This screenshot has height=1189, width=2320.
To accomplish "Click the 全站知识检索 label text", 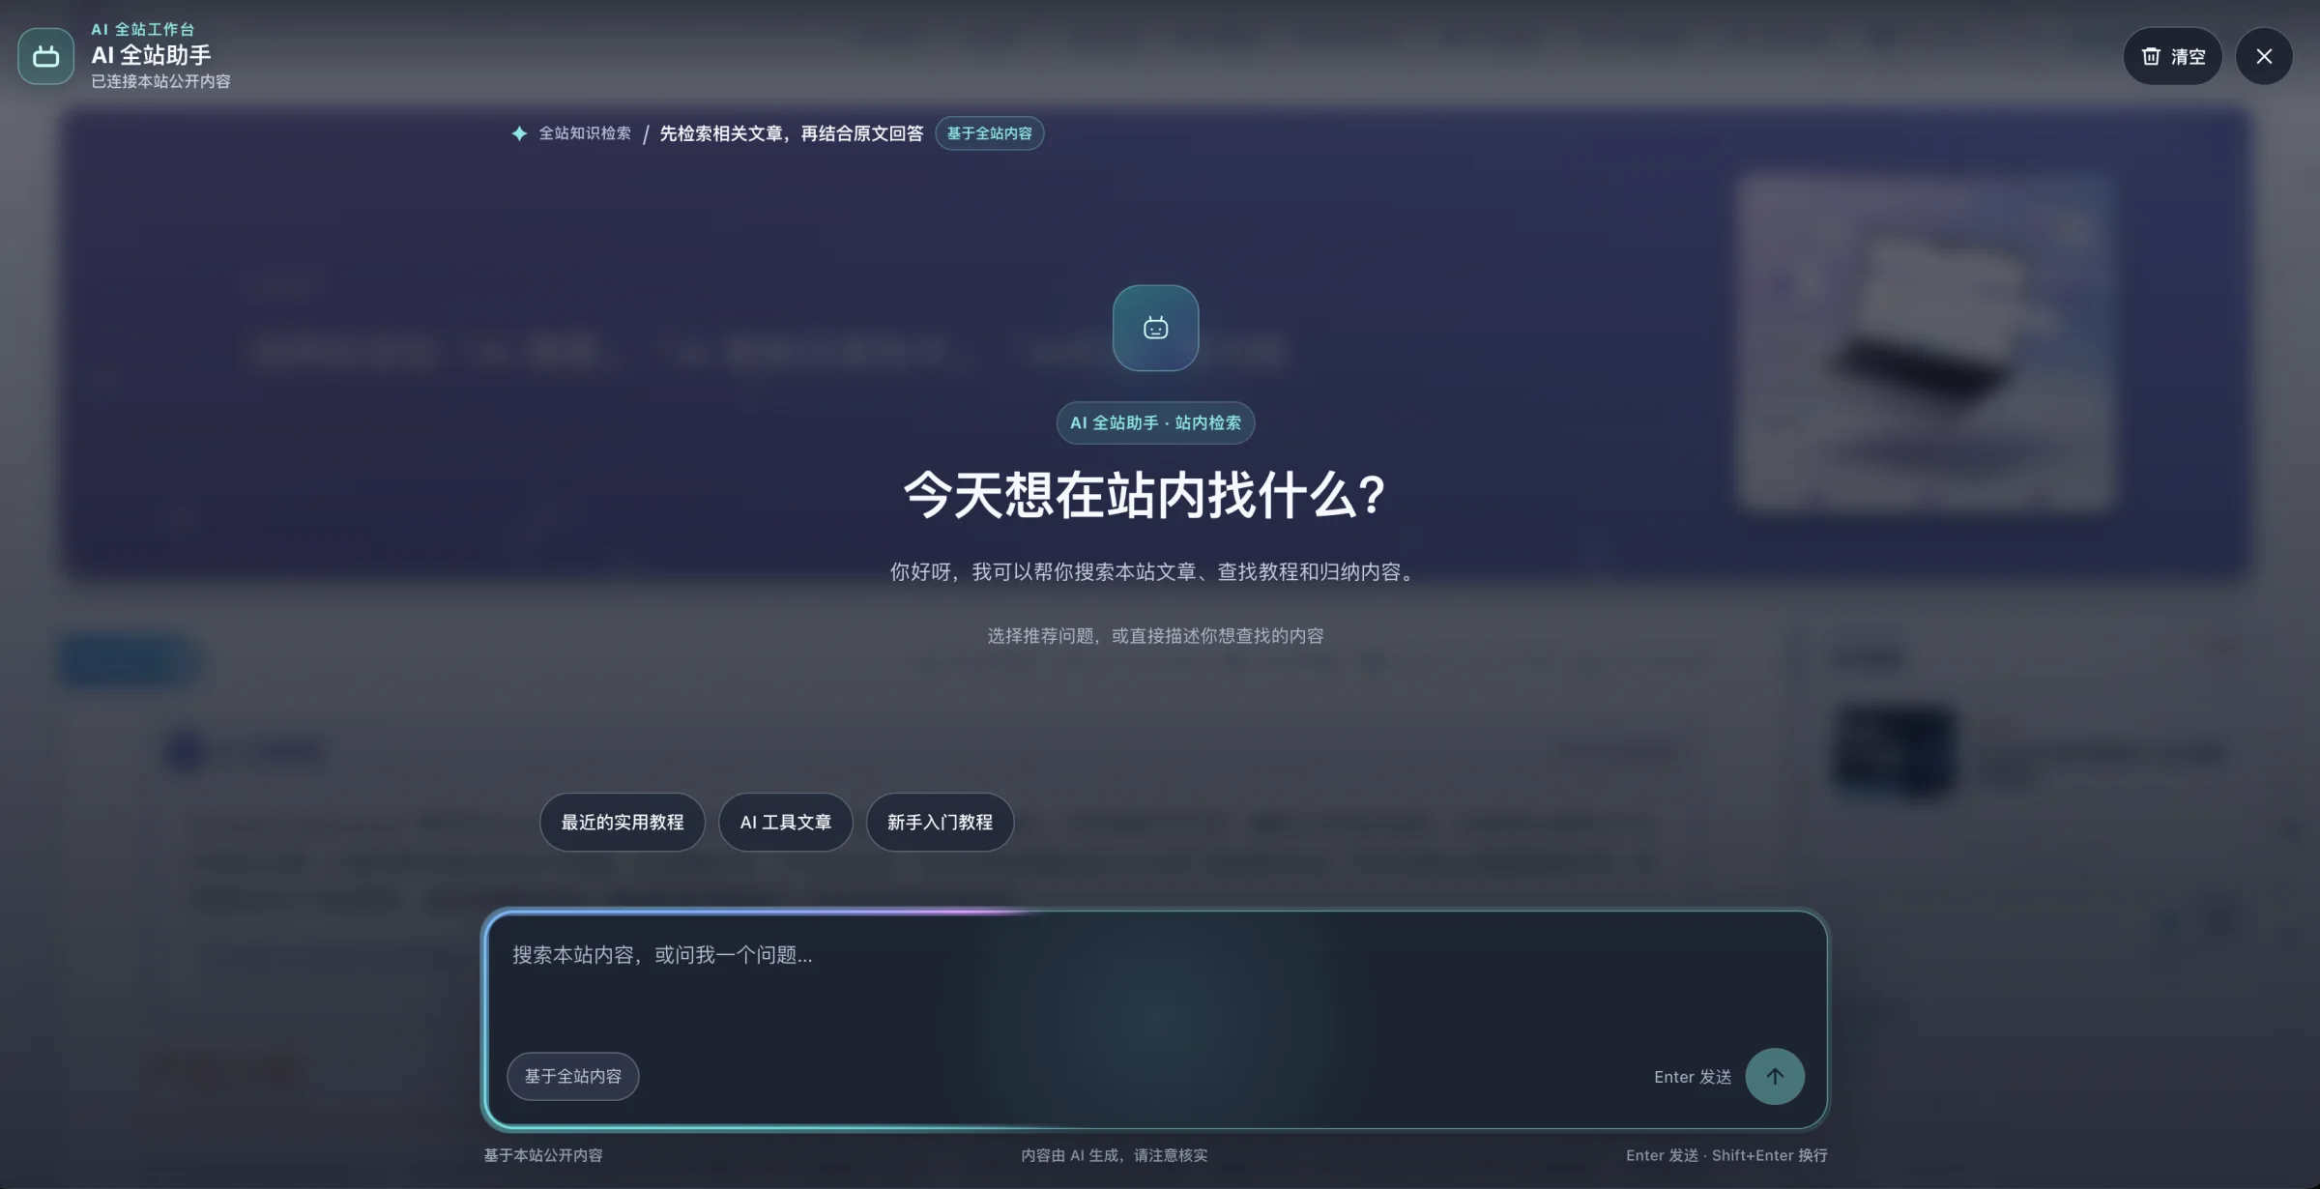I will [x=585, y=133].
